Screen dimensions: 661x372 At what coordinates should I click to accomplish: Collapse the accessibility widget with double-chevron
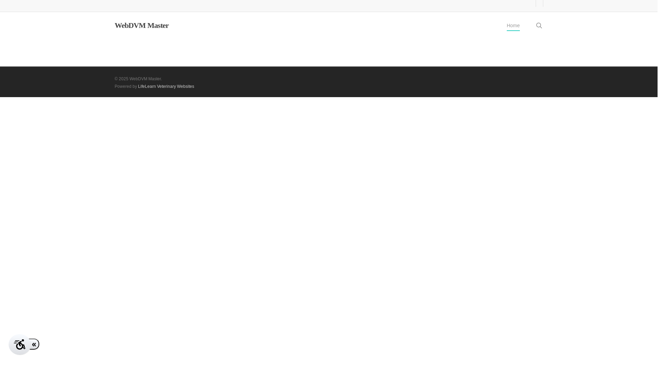tap(34, 344)
